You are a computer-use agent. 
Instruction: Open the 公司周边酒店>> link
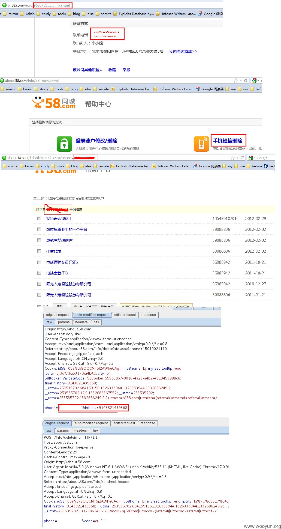pyautogui.click(x=183, y=51)
